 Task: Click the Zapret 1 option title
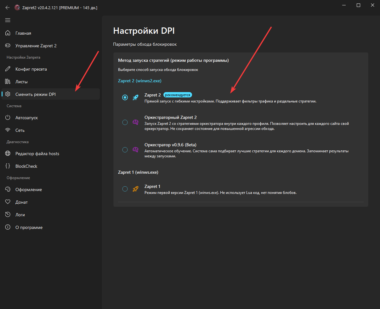pos(152,186)
